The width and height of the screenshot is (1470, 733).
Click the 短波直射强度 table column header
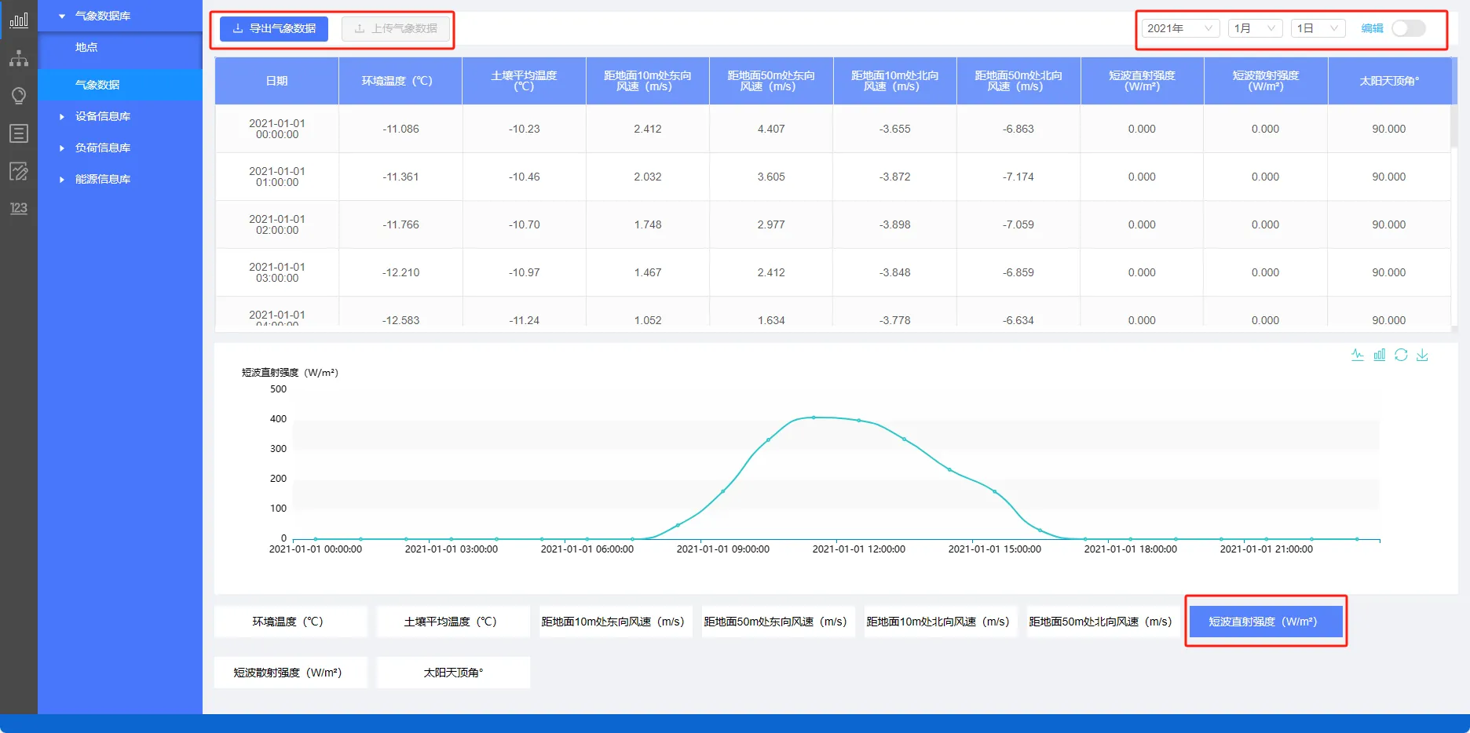[1142, 81]
